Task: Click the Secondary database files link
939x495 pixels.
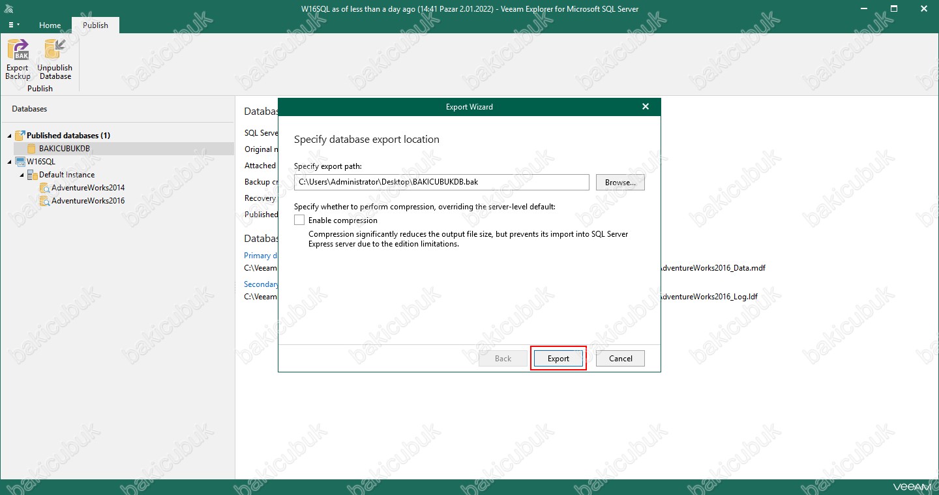Action: 261,284
